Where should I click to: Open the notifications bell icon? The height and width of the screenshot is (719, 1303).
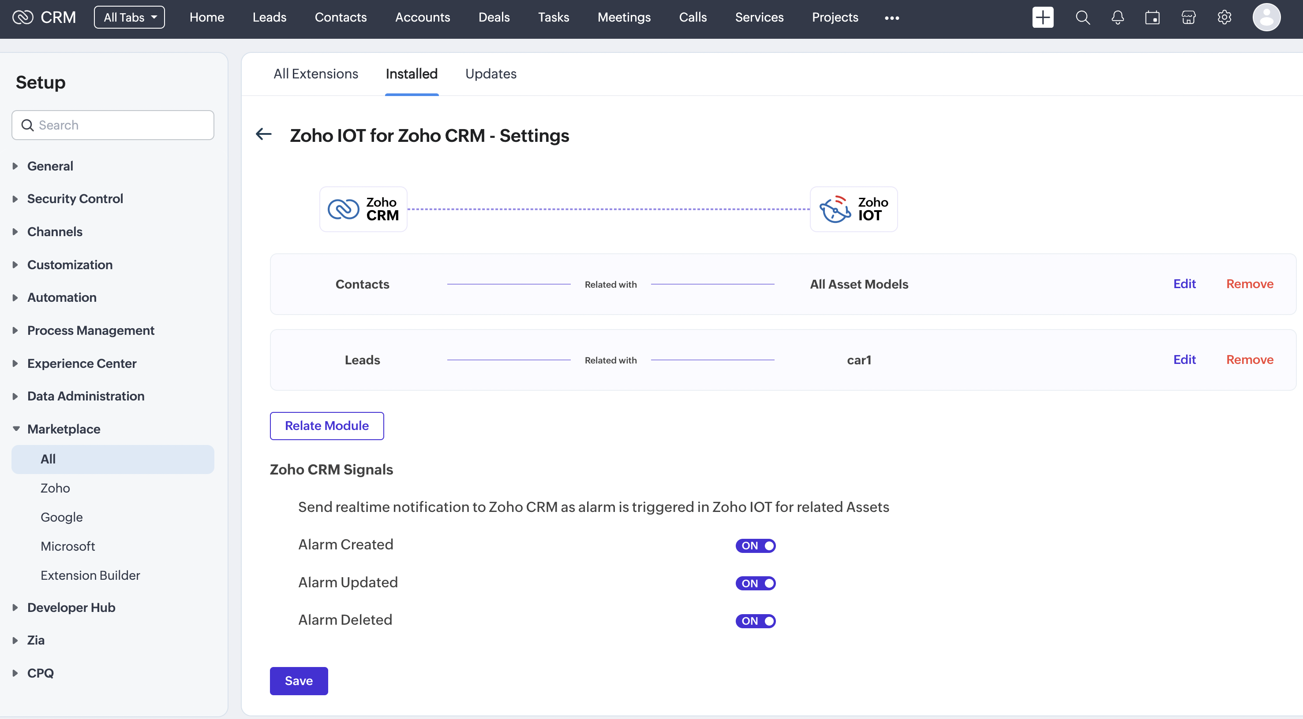pos(1117,18)
